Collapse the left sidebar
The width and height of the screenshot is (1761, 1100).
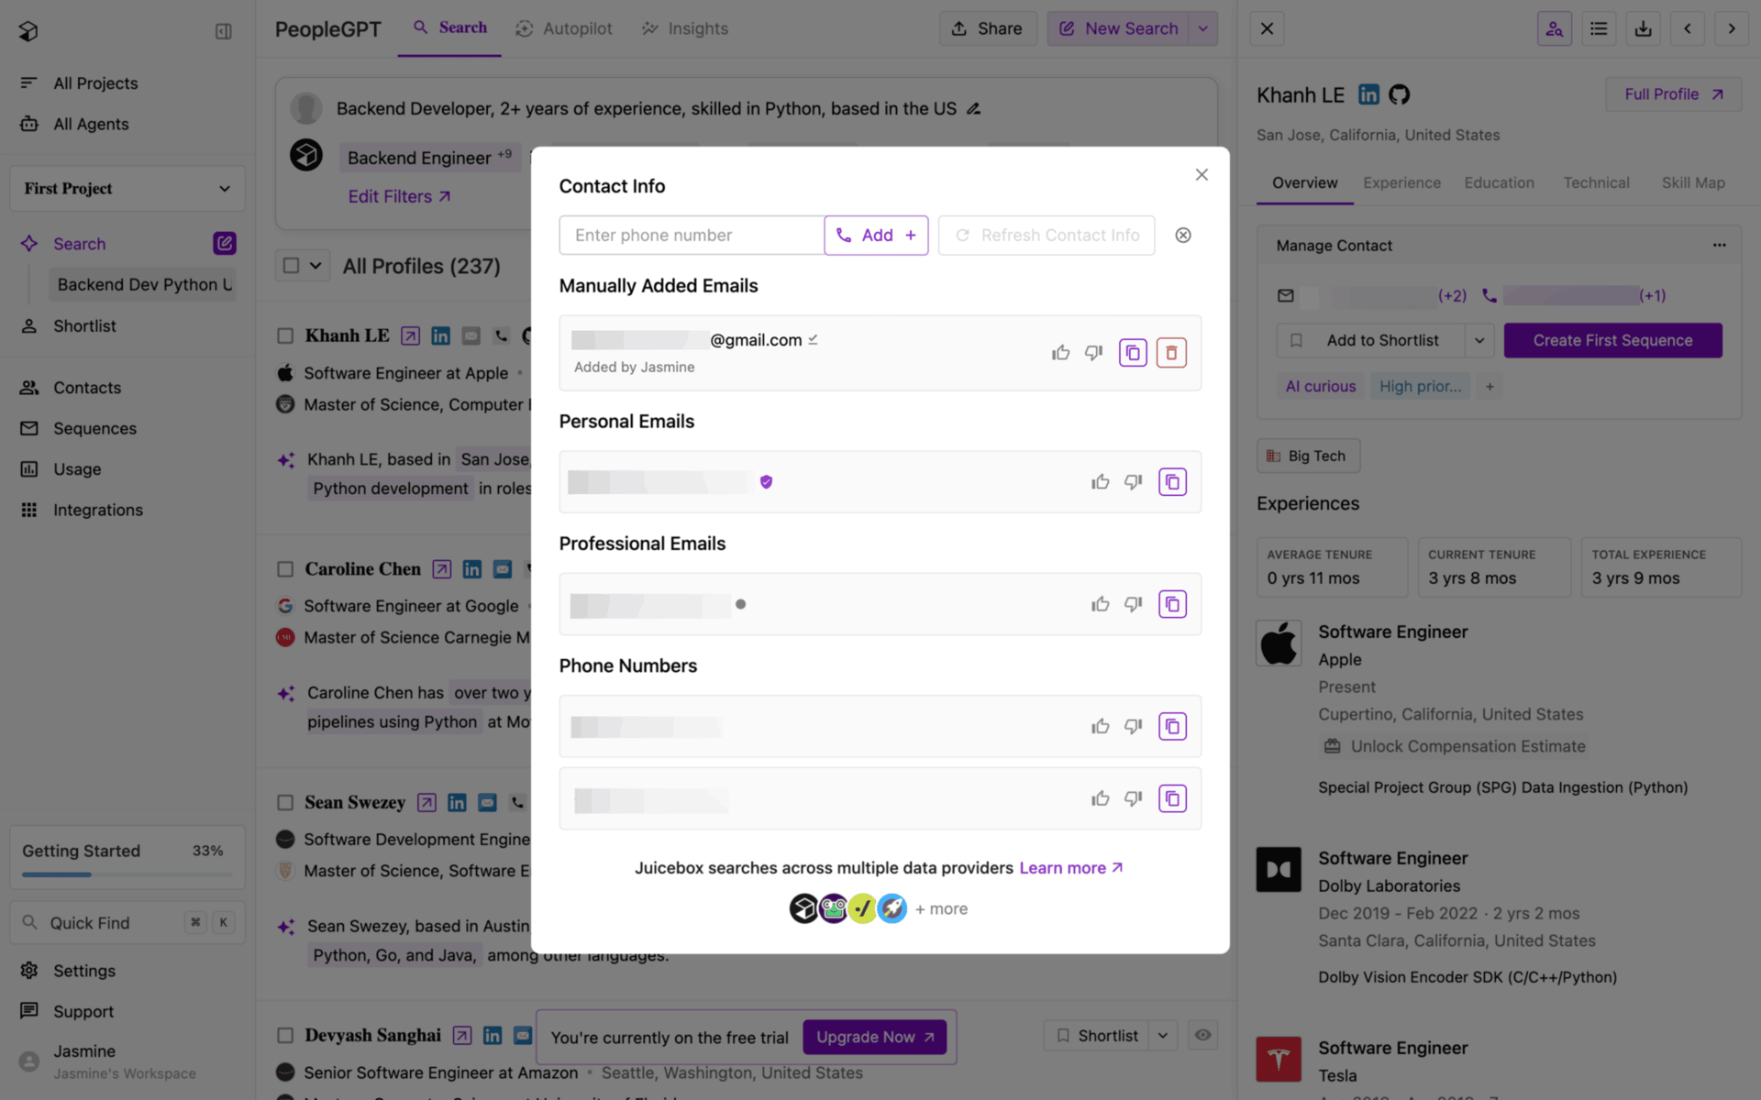(223, 31)
